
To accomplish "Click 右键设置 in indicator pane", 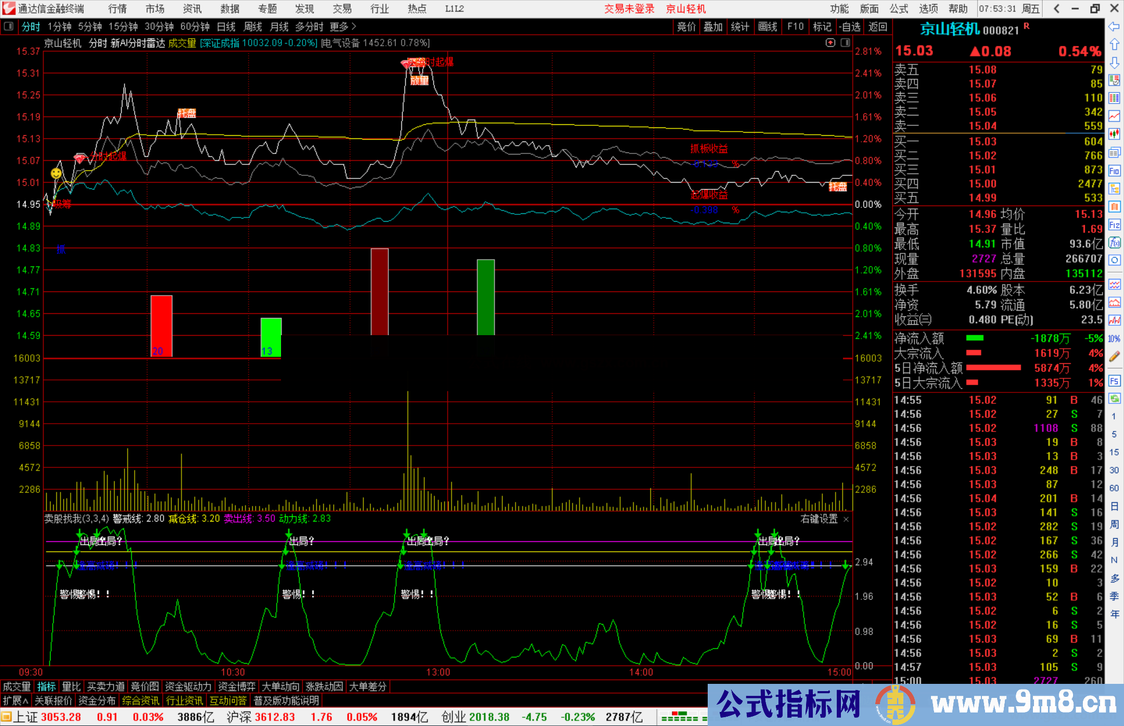I will point(819,519).
